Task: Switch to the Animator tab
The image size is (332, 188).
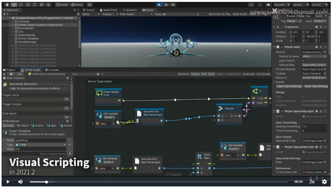Action: coord(130,10)
